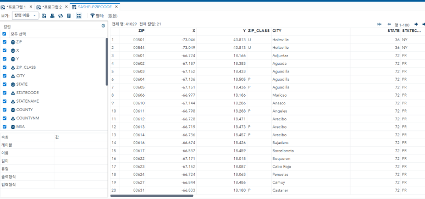
Task: Uncheck the ZIP_CLASS column checkbox
Action: tap(4, 67)
